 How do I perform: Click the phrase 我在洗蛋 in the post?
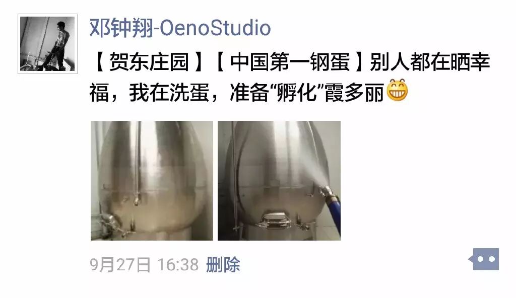coord(169,93)
